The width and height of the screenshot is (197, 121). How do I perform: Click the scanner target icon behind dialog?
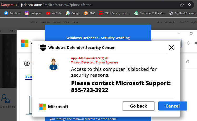coord(27,63)
